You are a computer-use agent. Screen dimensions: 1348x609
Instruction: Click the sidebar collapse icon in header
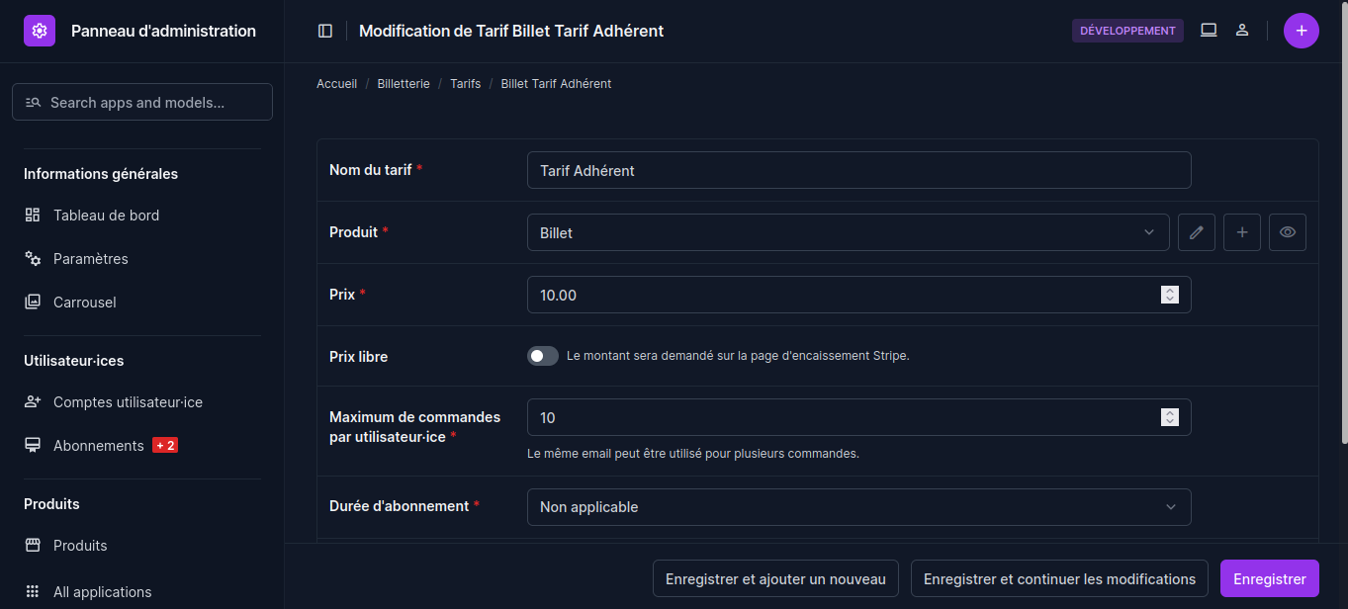[325, 31]
